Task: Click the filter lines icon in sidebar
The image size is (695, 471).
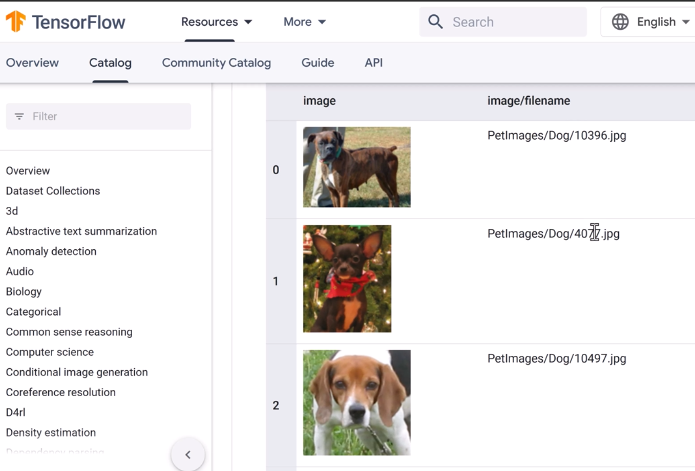Action: pos(19,116)
